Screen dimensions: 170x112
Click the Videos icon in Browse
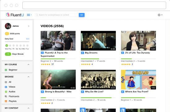click(6, 87)
